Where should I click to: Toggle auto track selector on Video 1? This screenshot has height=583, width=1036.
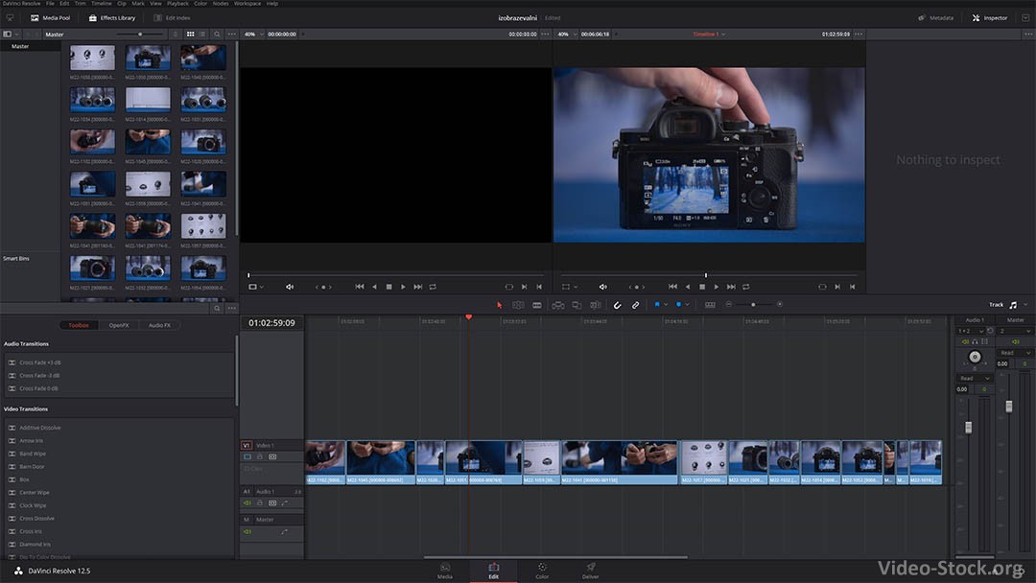click(272, 456)
